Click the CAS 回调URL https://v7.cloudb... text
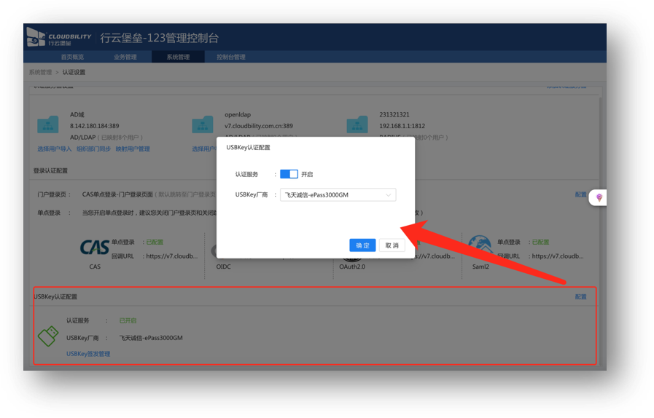Viewport: 654px width, 418px height. point(172,256)
